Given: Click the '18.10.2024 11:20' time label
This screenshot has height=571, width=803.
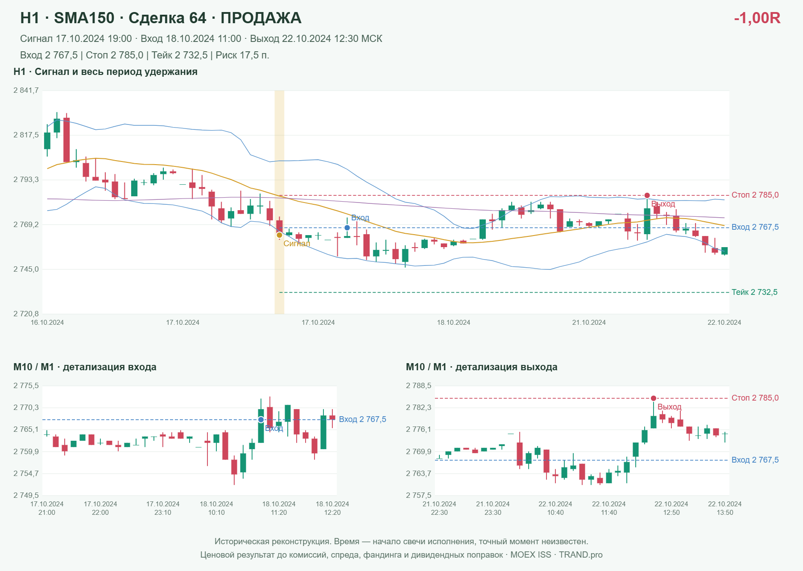Looking at the screenshot, I should point(279,508).
